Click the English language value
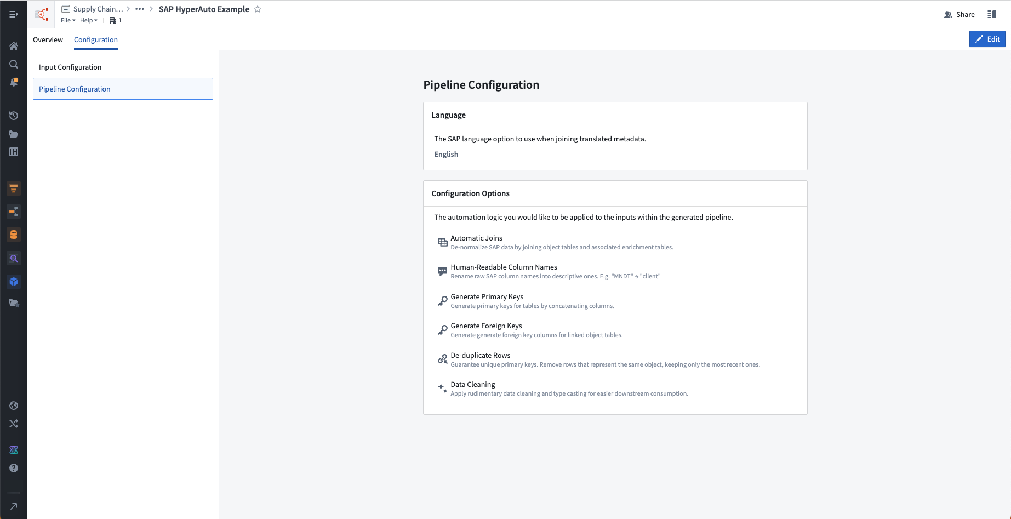1011x519 pixels. 446,154
